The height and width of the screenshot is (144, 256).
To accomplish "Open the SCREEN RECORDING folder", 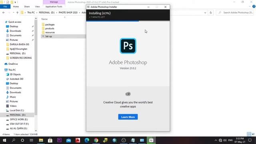I will tap(21, 58).
